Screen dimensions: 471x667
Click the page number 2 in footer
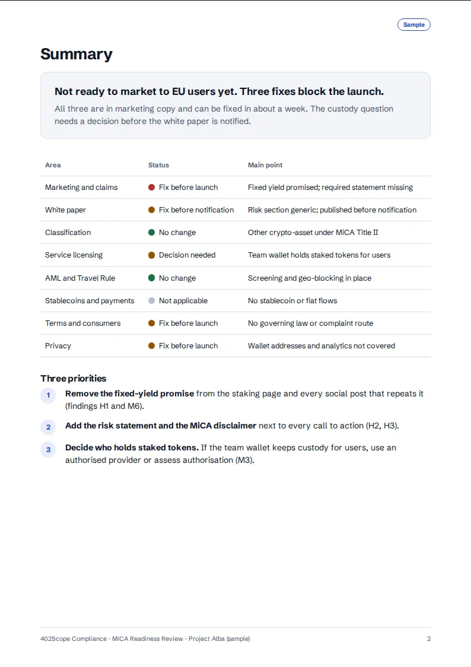click(428, 639)
